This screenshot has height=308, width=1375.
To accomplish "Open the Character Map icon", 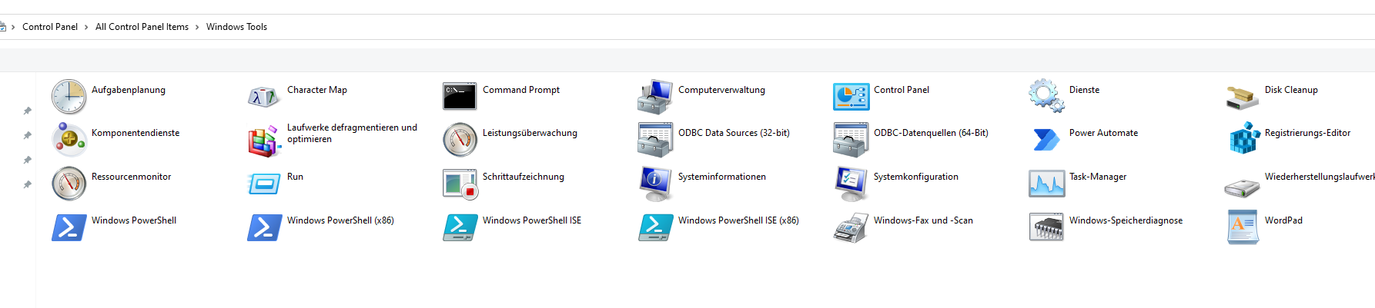I will [x=265, y=97].
